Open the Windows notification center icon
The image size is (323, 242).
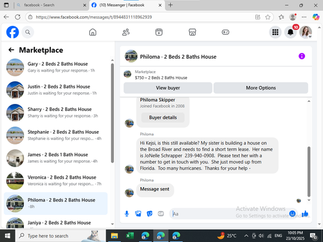click(x=313, y=236)
